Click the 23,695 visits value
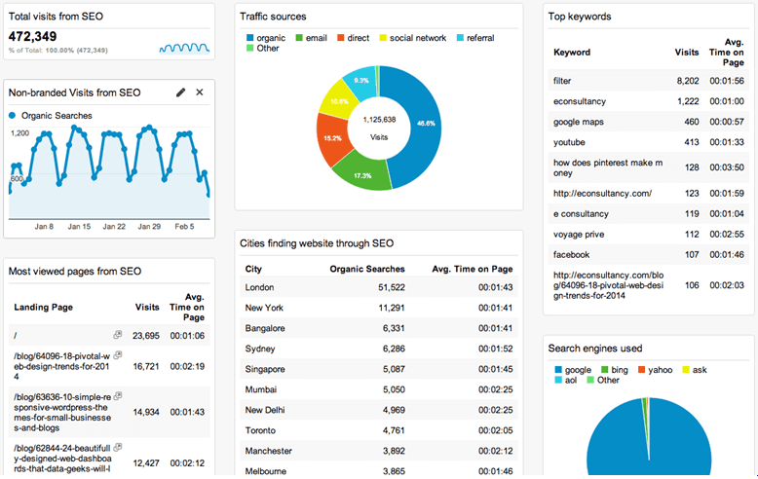This screenshot has height=479, width=758. click(146, 336)
